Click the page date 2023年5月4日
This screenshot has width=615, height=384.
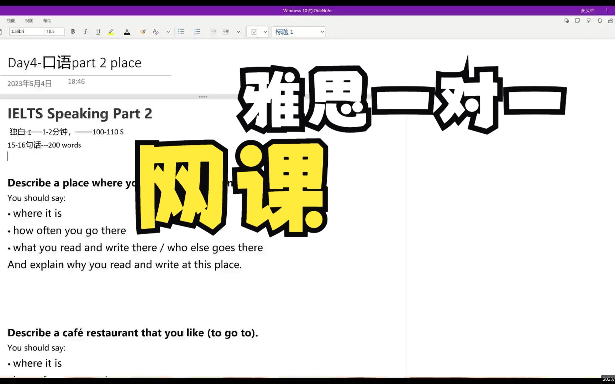(30, 84)
